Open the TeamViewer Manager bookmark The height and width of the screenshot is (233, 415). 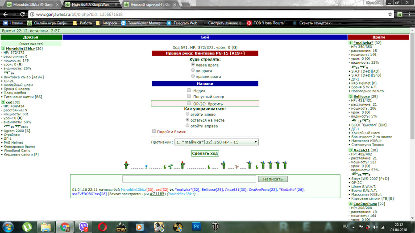(x=140, y=23)
